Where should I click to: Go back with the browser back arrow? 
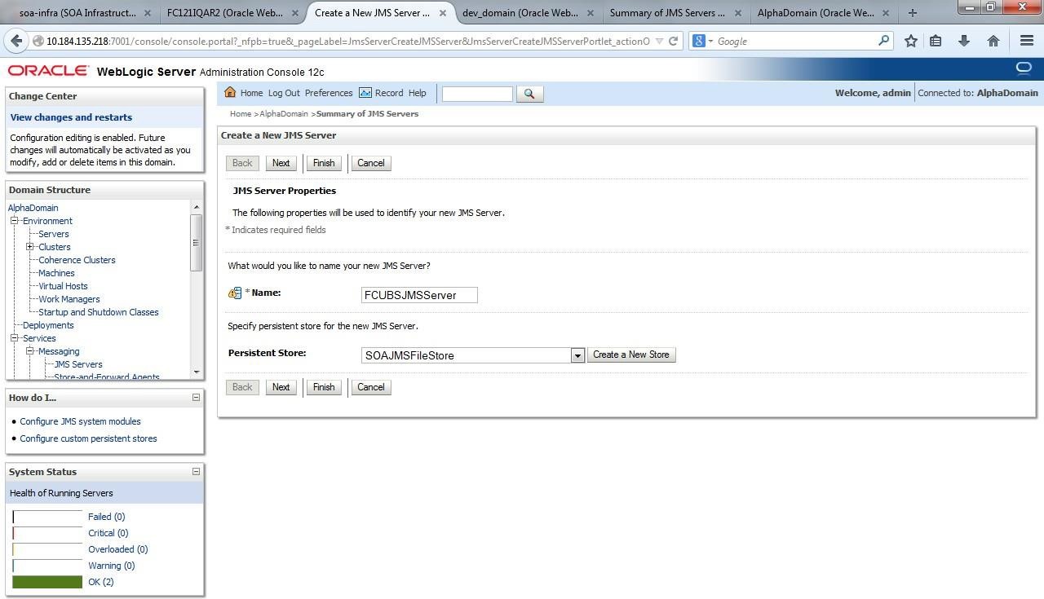tap(16, 41)
